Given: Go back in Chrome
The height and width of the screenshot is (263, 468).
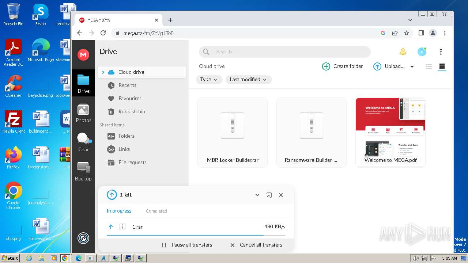Looking at the screenshot, I should (80, 33).
